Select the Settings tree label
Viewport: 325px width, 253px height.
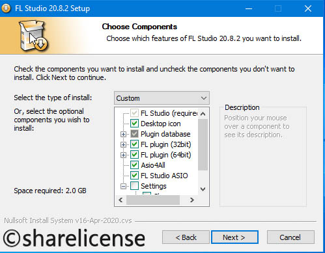click(154, 186)
